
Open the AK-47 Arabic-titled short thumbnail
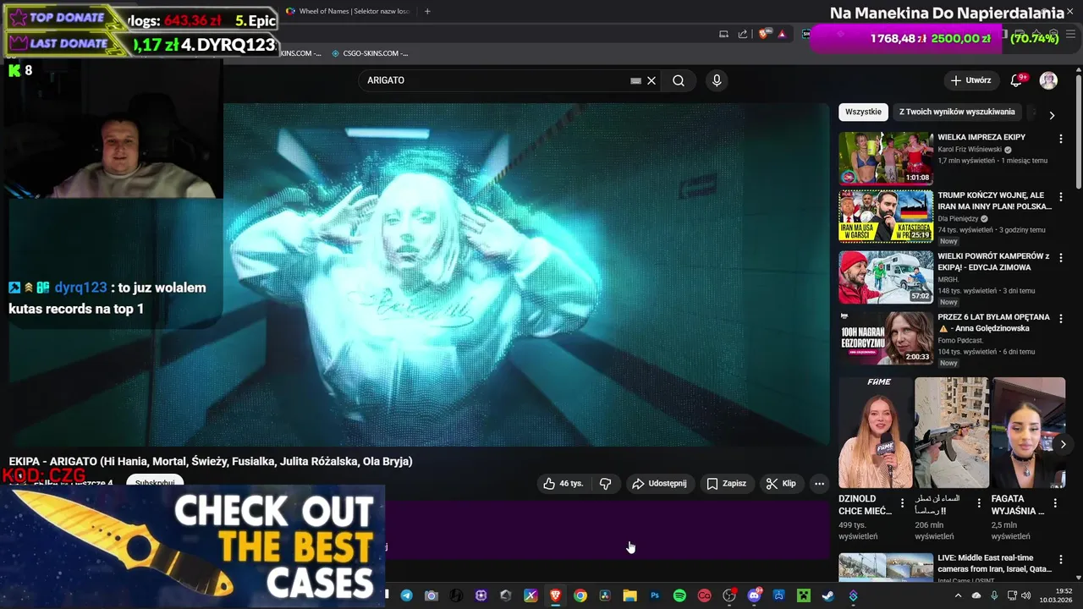[952, 432]
